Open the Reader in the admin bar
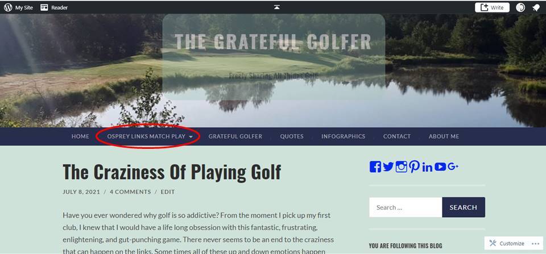Viewport: 546px width, 254px height. click(x=54, y=7)
